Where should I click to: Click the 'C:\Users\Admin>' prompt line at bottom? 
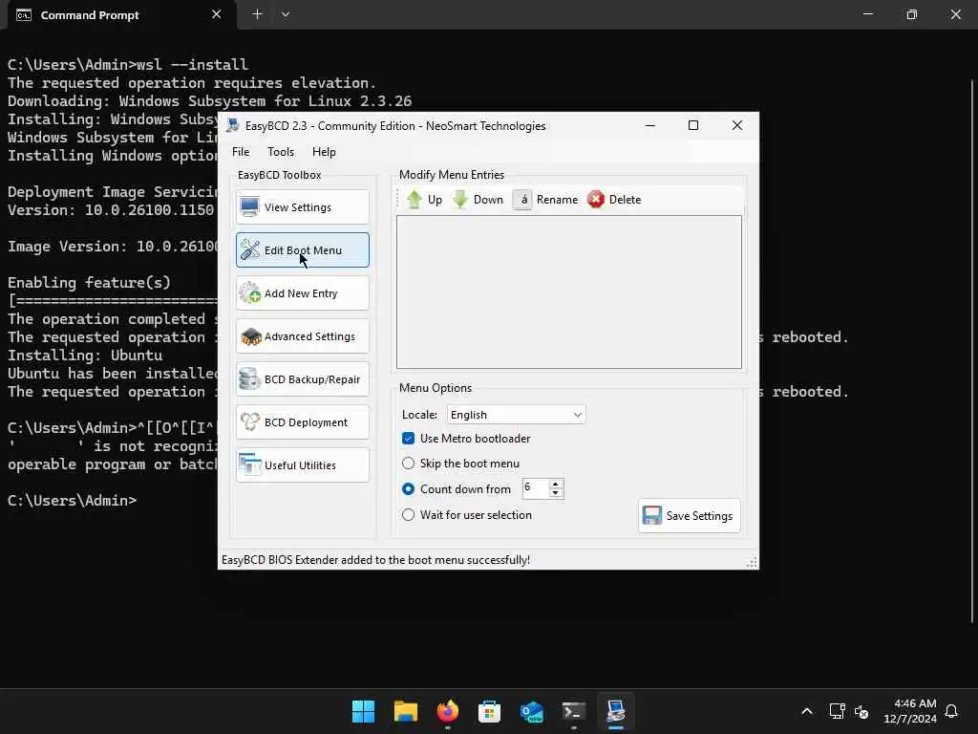72,501
